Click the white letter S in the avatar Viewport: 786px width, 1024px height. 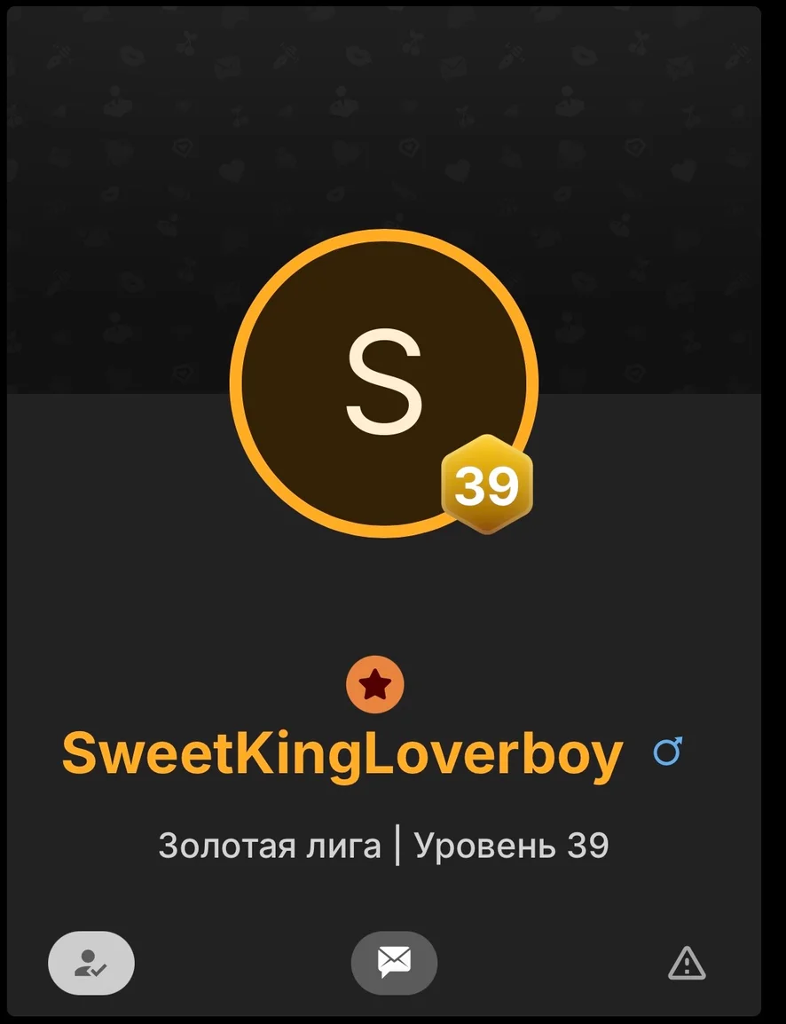[384, 382]
